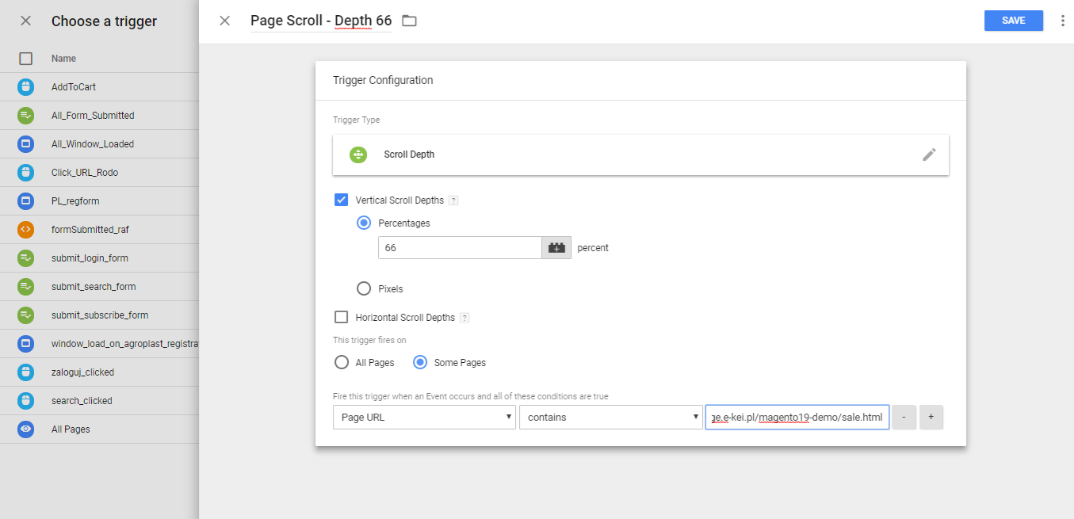This screenshot has height=519, width=1074.
Task: Select the submit_login_form trigger row
Action: point(90,258)
